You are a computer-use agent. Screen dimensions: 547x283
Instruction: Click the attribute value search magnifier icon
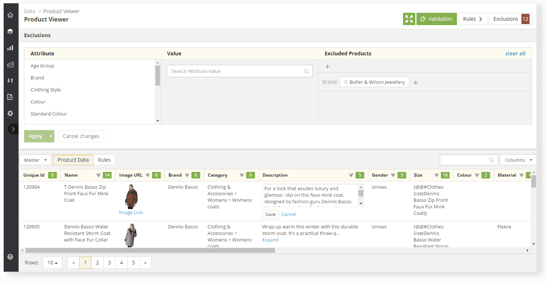pos(306,71)
